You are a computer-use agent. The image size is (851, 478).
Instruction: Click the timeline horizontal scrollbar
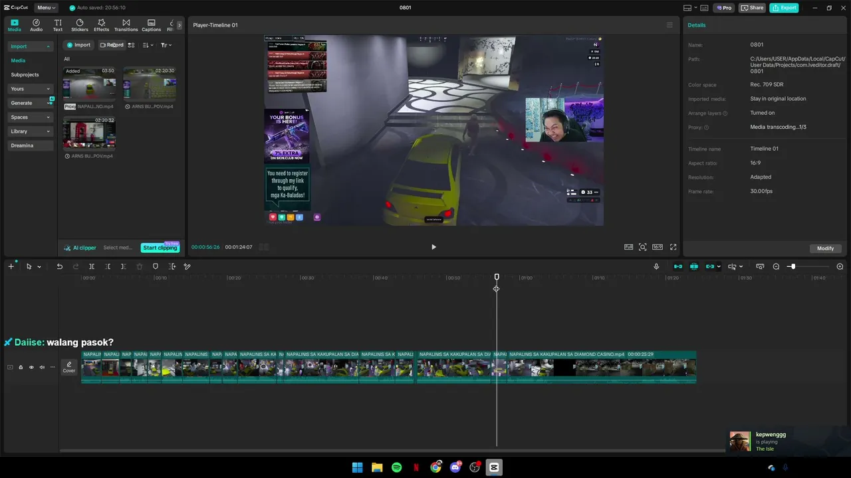(x=392, y=451)
